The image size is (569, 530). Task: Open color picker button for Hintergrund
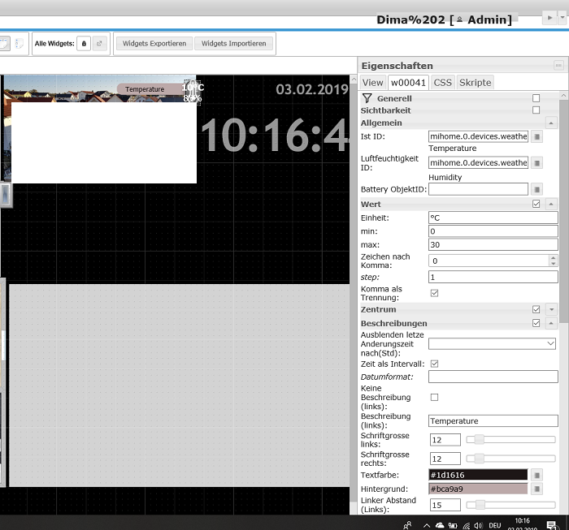(537, 489)
